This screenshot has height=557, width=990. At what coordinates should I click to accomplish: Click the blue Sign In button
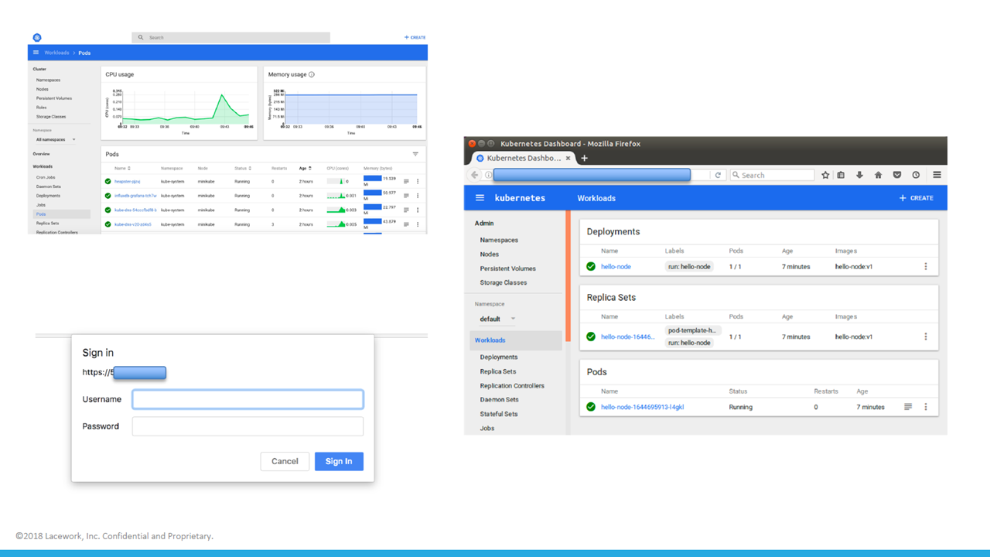[339, 461]
